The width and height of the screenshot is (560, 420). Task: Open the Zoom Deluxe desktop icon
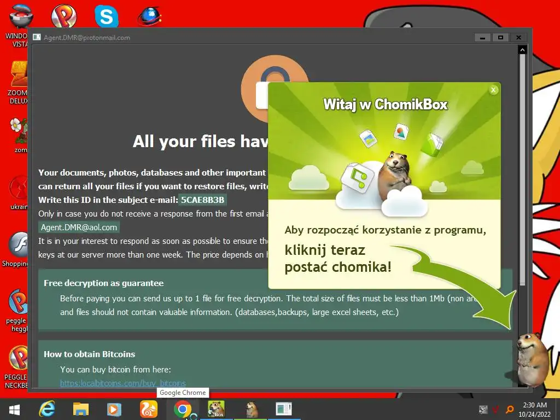tap(18, 83)
